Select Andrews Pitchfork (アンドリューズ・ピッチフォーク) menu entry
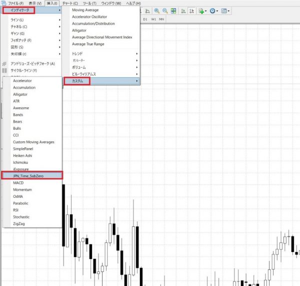 [x=32, y=64]
